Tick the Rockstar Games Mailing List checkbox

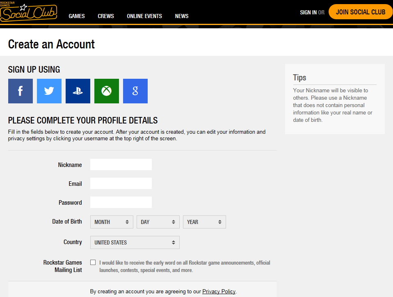(x=93, y=263)
